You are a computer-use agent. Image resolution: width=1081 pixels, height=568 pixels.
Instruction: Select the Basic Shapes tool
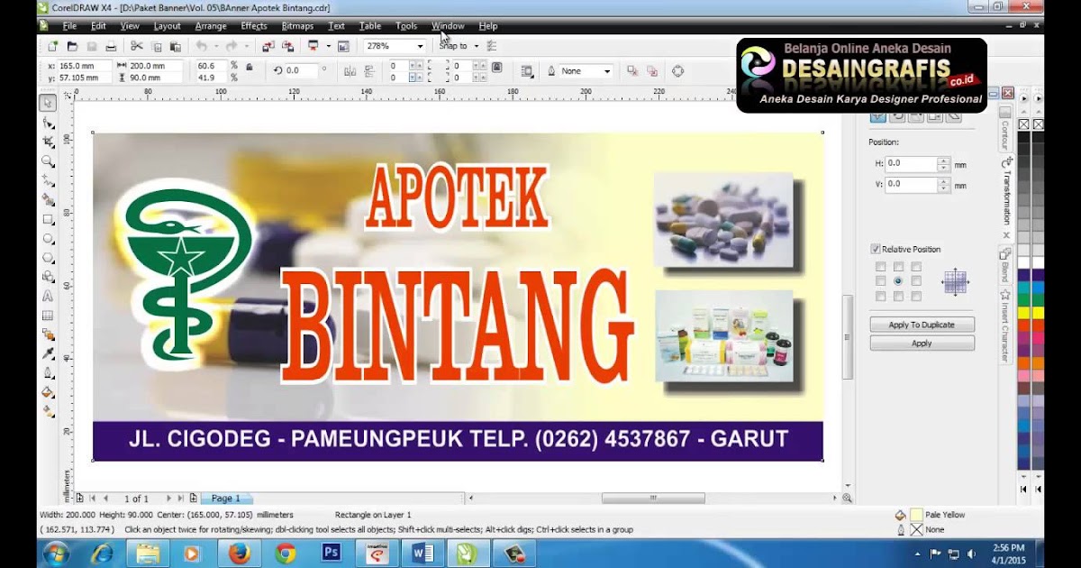[x=48, y=277]
